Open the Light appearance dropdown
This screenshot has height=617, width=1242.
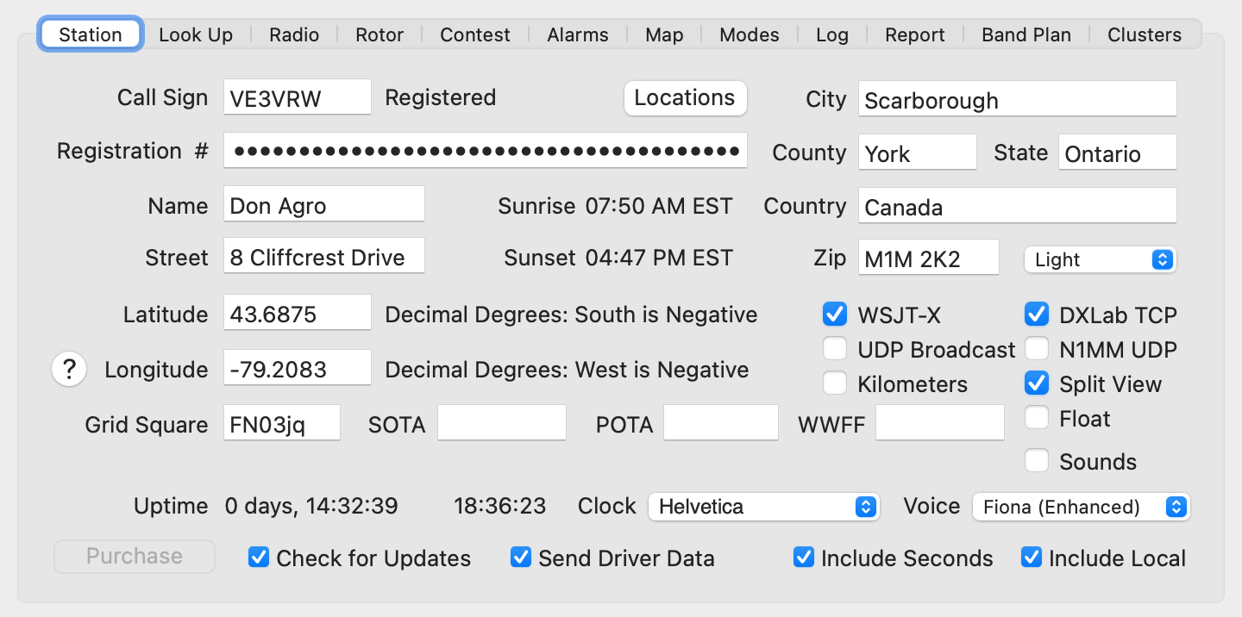coord(1100,259)
